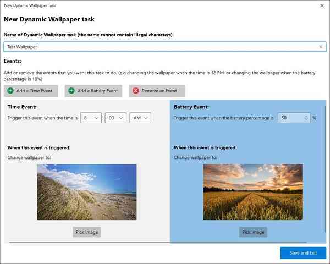Click the battery percentage field showing 50
Image resolution: width=330 pixels, height=264 pixels.
point(294,118)
